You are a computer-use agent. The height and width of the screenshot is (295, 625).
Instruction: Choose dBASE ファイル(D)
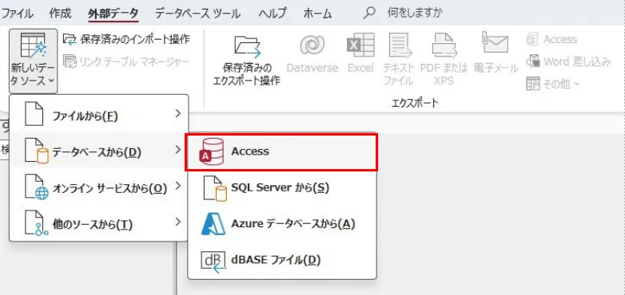coord(282,260)
